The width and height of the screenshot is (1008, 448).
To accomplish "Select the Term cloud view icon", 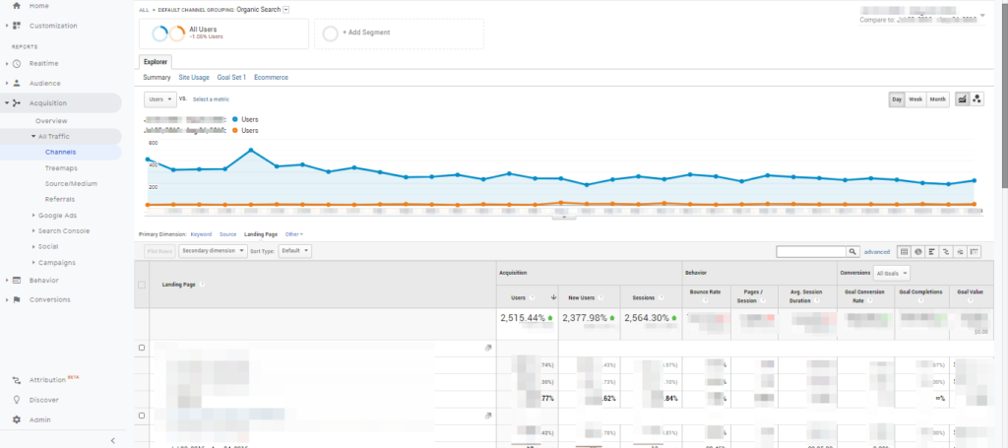I will point(961,252).
